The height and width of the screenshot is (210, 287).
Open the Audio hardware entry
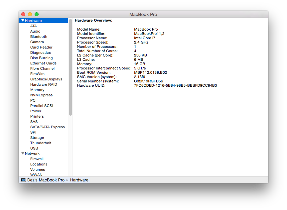pyautogui.click(x=35, y=31)
